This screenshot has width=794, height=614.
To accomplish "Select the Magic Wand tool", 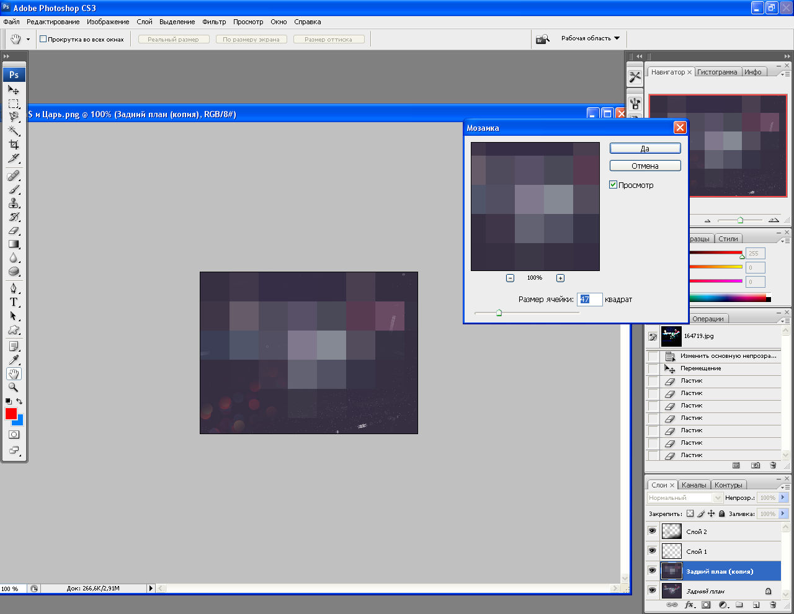I will 14,130.
